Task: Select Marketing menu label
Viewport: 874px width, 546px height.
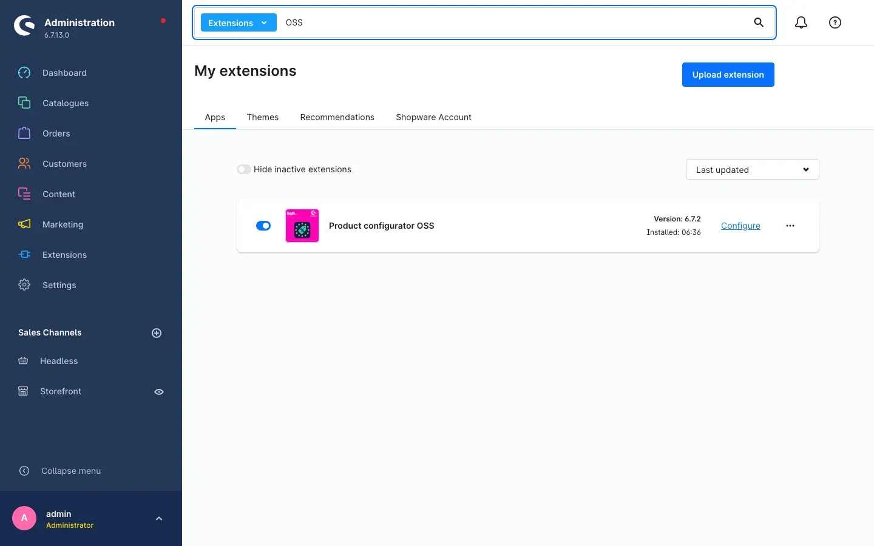Action: pos(63,224)
